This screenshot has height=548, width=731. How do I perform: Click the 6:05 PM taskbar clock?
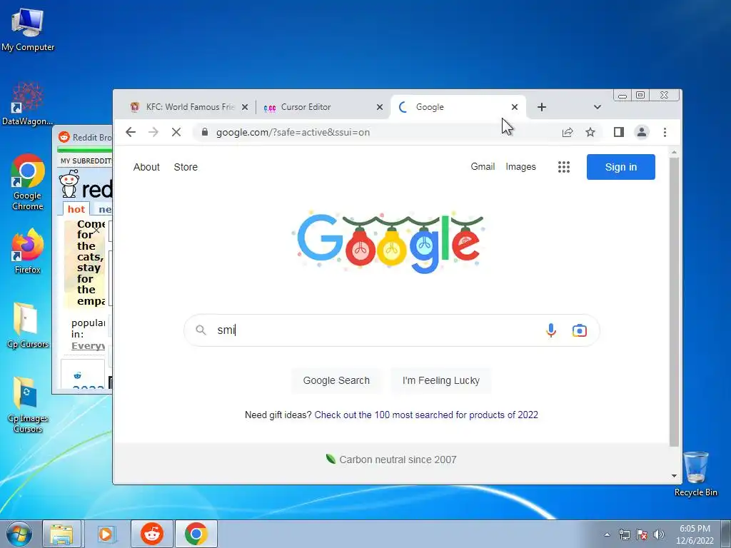pyautogui.click(x=695, y=529)
